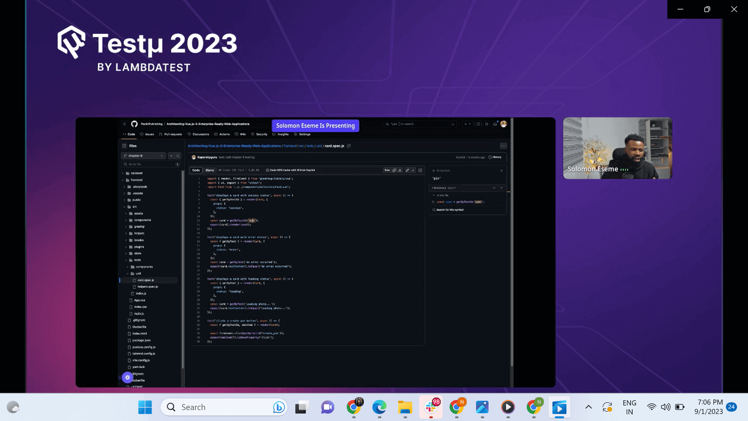The height and width of the screenshot is (421, 748).
Task: Click the search symbol magnifier in symbols panel
Action: [434, 210]
